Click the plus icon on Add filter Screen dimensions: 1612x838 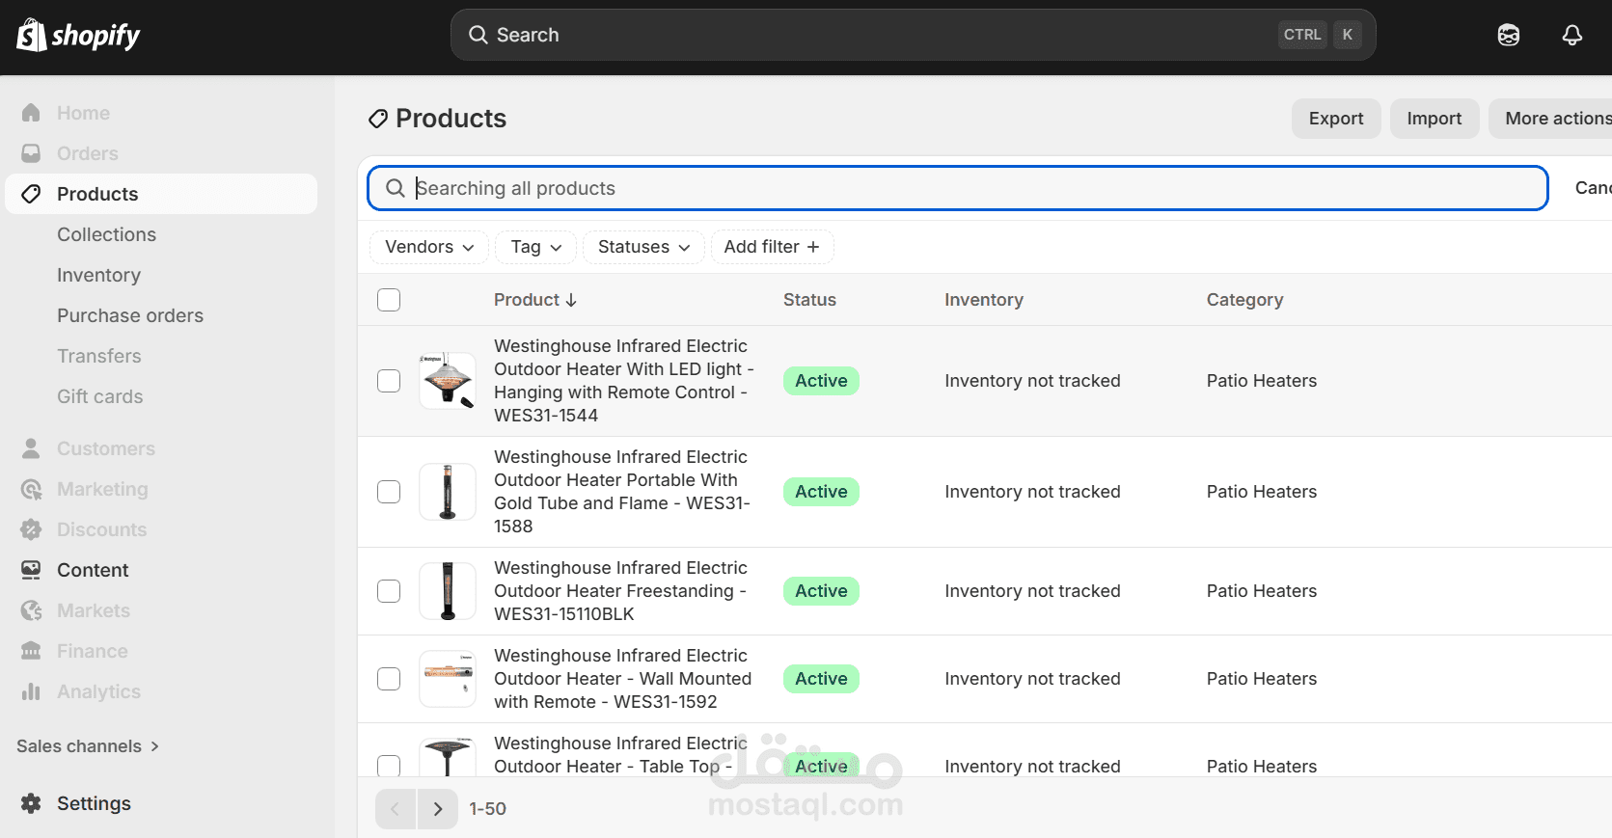point(813,247)
